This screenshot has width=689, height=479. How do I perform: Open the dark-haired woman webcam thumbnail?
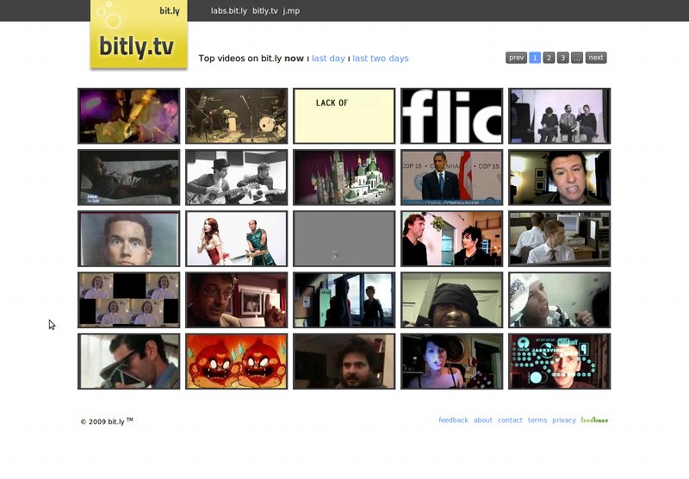click(451, 361)
